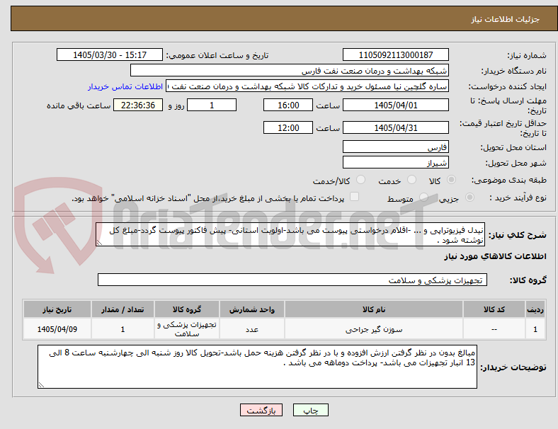Click the شماره نیاز number field
The width and height of the screenshot is (558, 429).
[x=396, y=55]
